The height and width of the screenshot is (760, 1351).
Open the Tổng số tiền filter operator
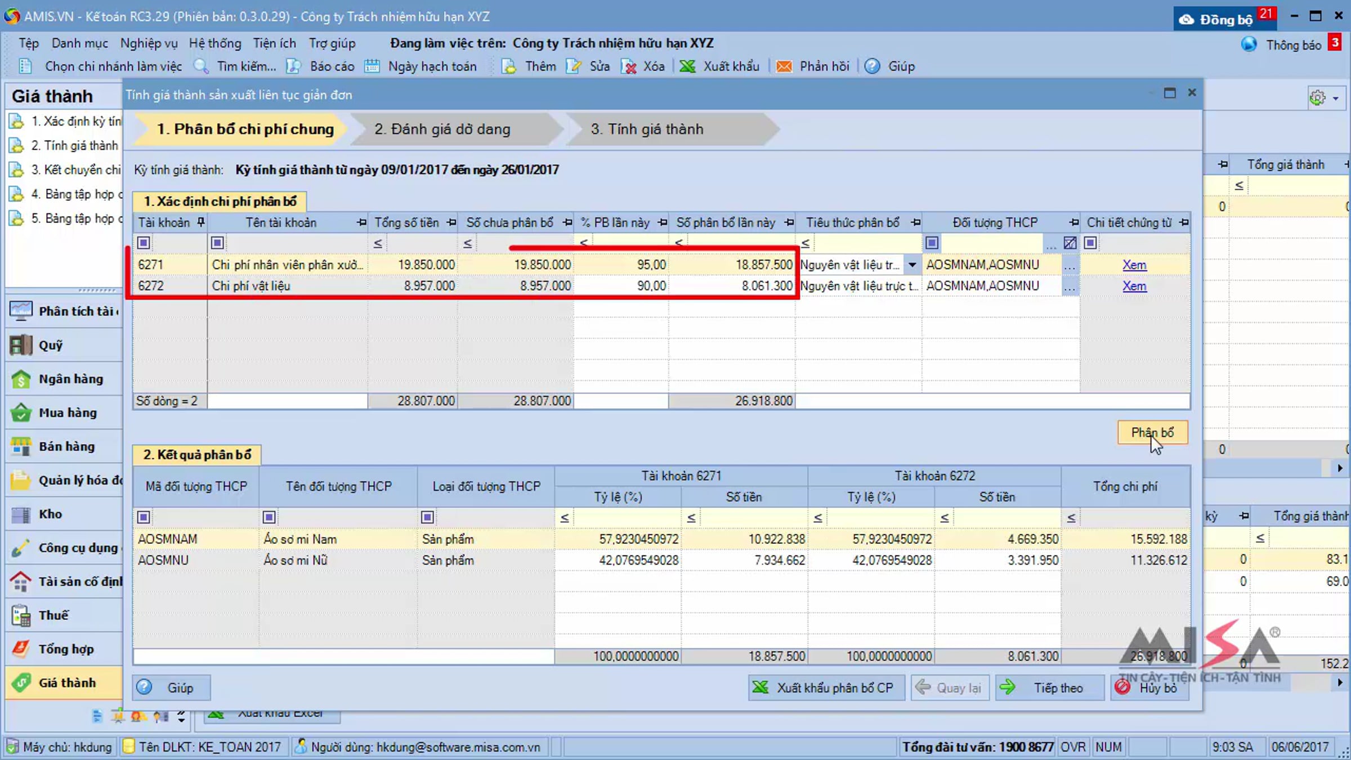click(x=378, y=243)
